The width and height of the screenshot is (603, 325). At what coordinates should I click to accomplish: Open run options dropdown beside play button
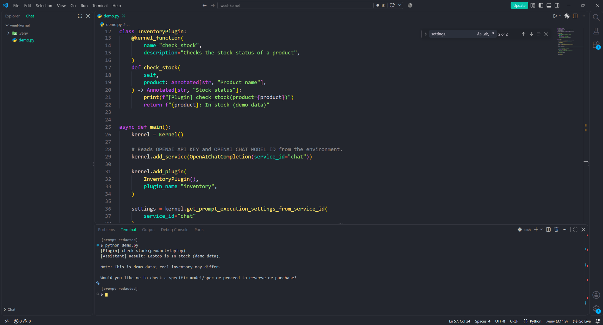pyautogui.click(x=560, y=16)
